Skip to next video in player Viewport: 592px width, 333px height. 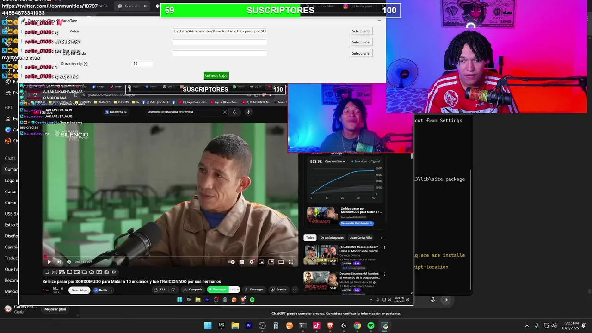click(x=59, y=262)
